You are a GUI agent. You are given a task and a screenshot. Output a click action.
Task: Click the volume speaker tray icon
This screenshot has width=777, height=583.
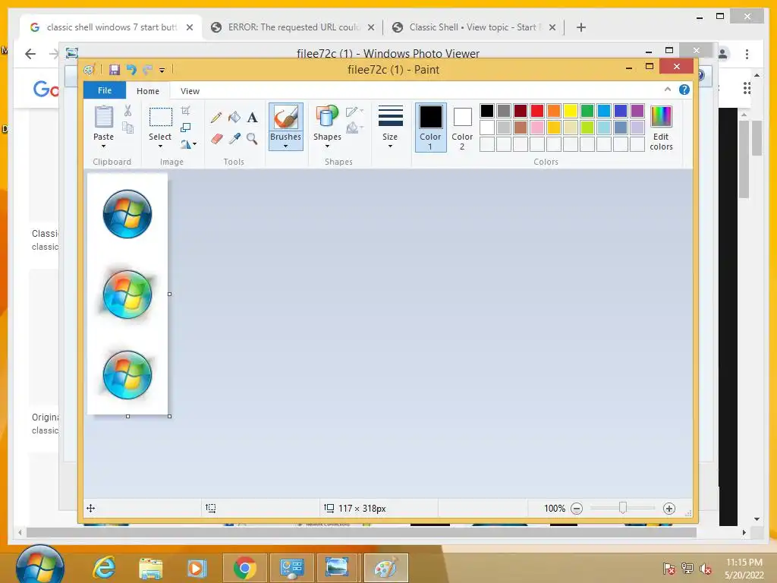coord(705,569)
